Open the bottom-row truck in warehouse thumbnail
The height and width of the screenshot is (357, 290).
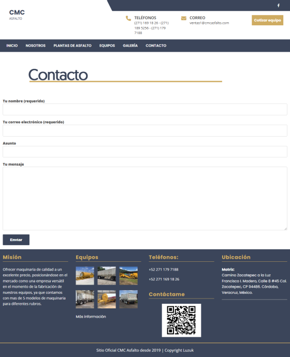click(x=85, y=299)
